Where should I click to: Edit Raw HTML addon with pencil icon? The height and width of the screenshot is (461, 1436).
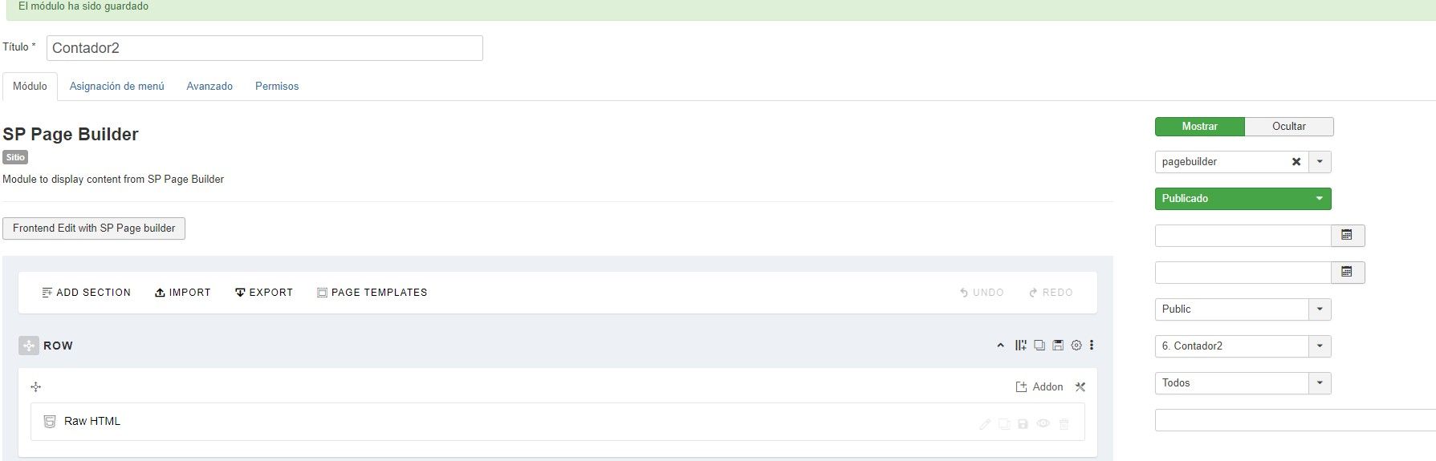click(985, 424)
